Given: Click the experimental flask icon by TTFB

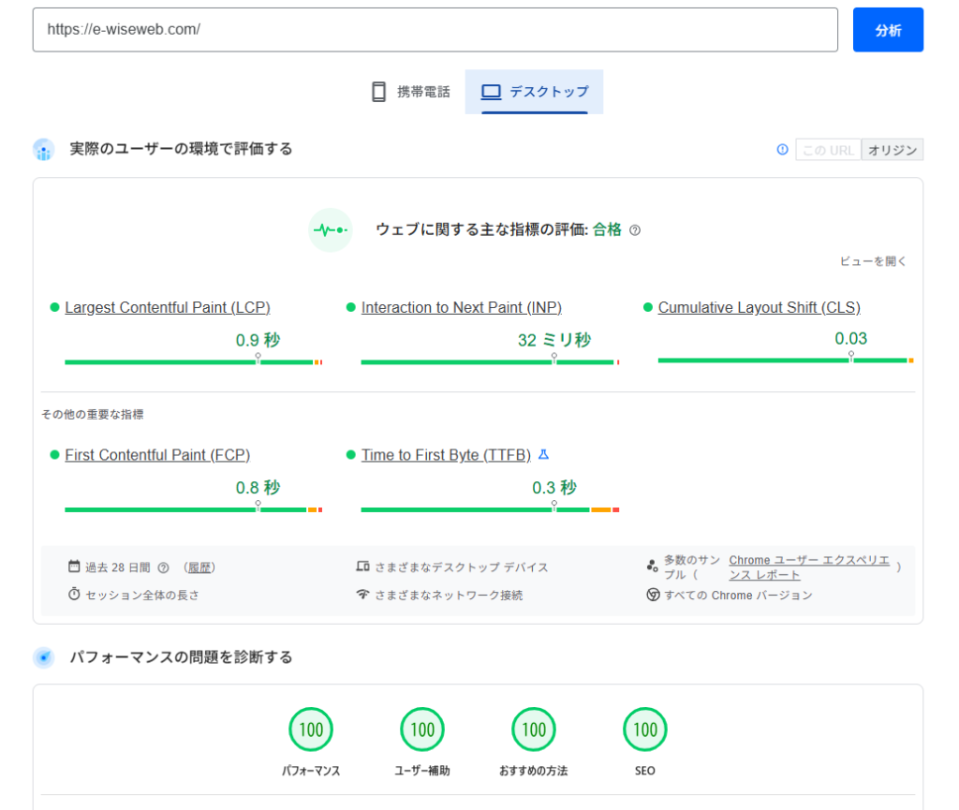Looking at the screenshot, I should pyautogui.click(x=543, y=454).
